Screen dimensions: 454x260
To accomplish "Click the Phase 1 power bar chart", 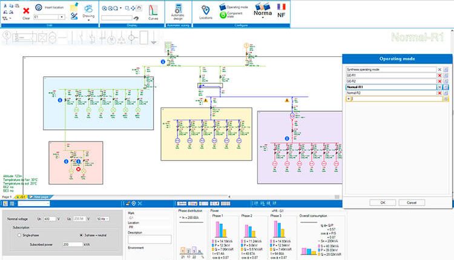I will tap(220, 229).
